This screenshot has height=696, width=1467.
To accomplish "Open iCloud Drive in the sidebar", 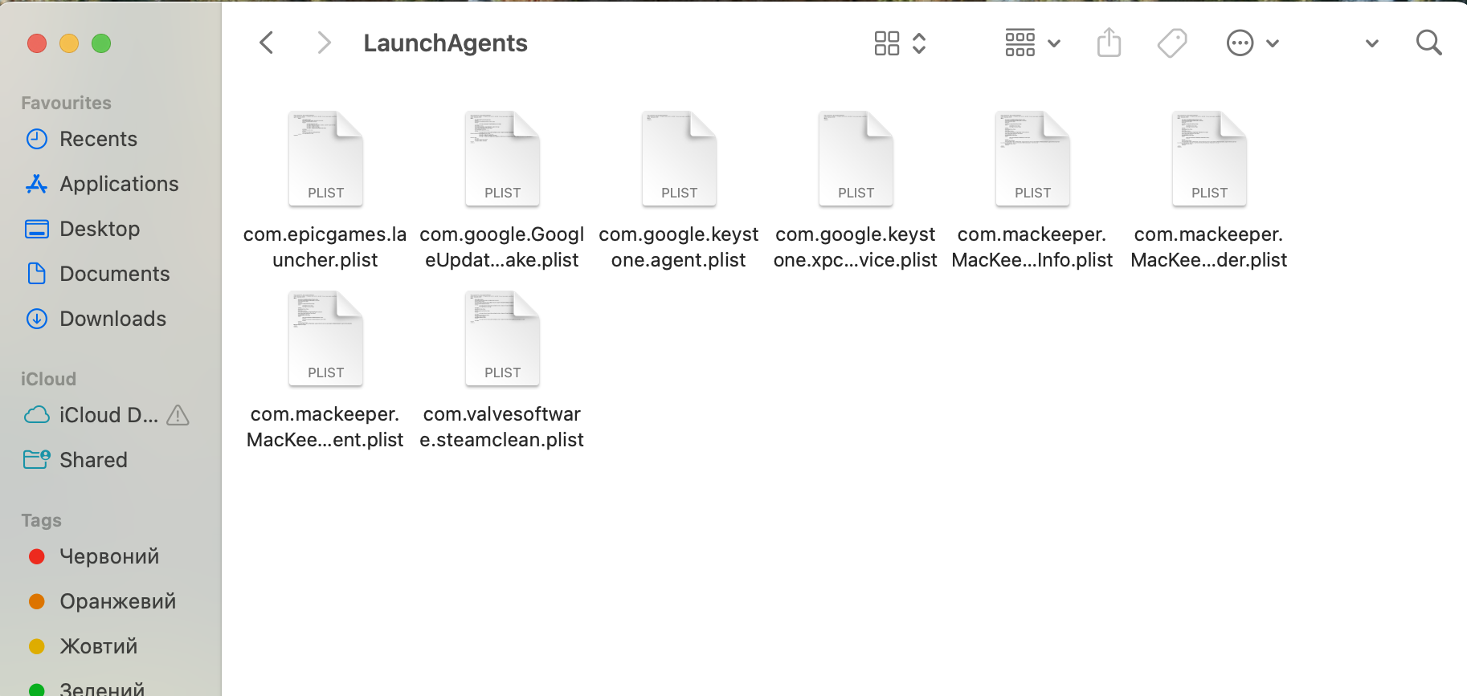I will coord(91,415).
